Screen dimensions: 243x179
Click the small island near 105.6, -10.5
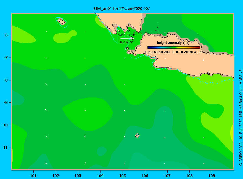click(x=137, y=136)
